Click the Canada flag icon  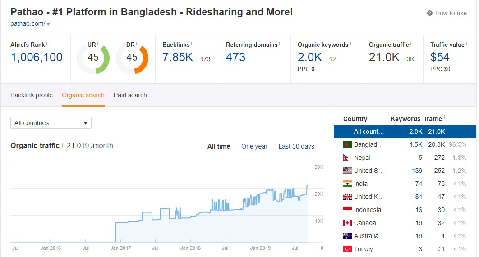point(347,223)
